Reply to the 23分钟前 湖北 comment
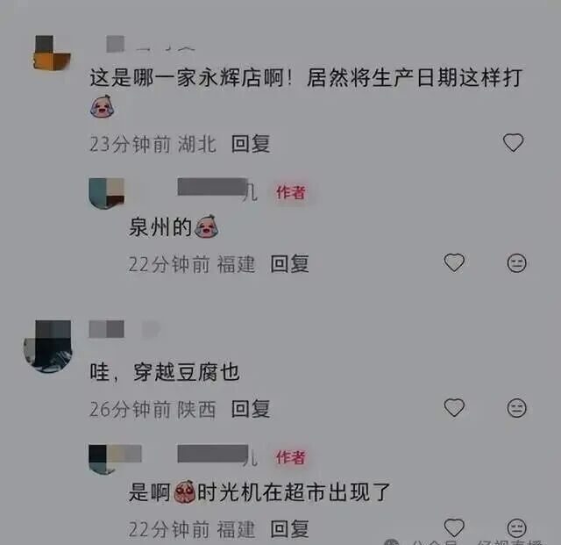 point(251,144)
